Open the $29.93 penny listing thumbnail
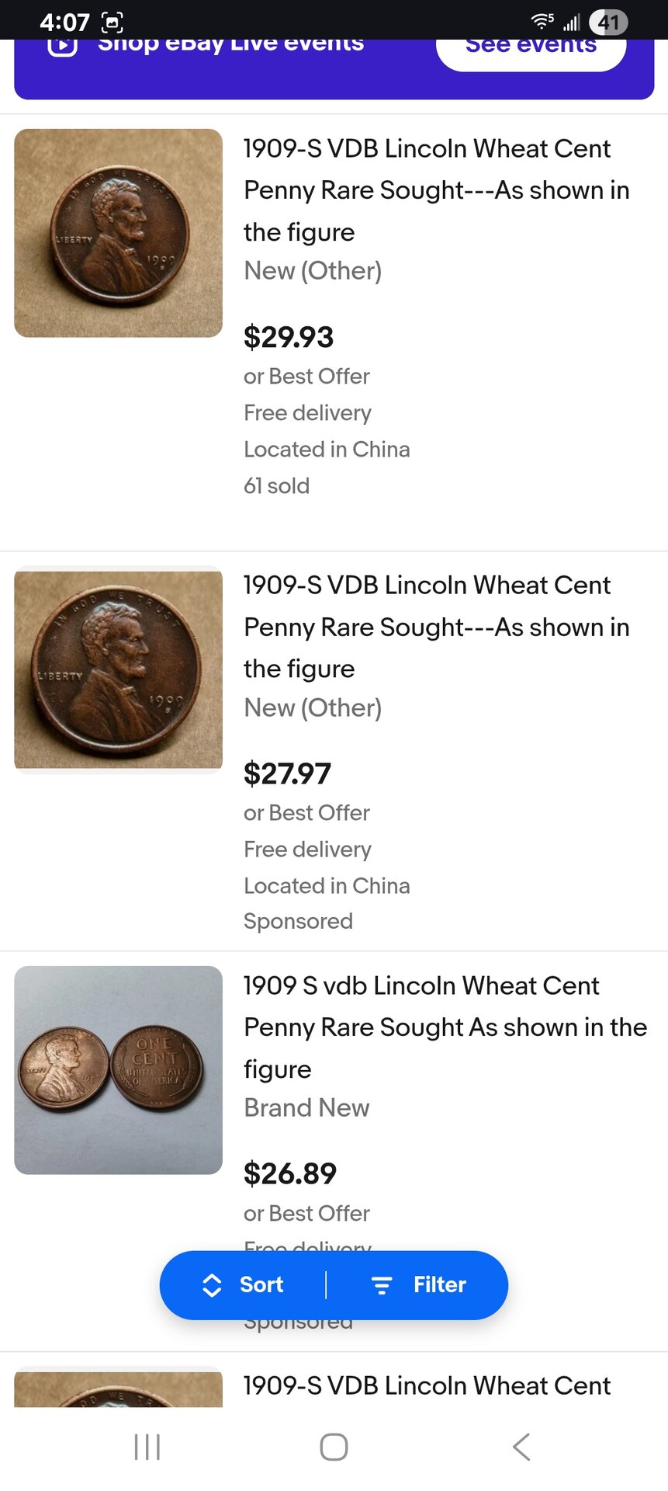The width and height of the screenshot is (668, 1491). coord(119,233)
